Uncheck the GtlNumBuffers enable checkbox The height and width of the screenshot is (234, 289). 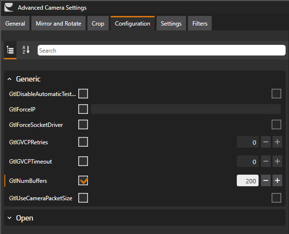[x=83, y=180]
